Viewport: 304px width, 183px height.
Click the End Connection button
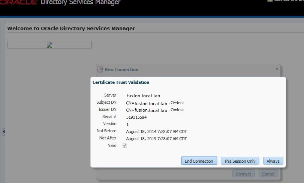pos(199,161)
